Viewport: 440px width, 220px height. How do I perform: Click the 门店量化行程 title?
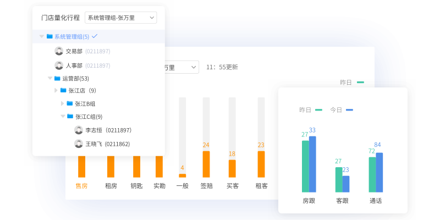[61, 18]
